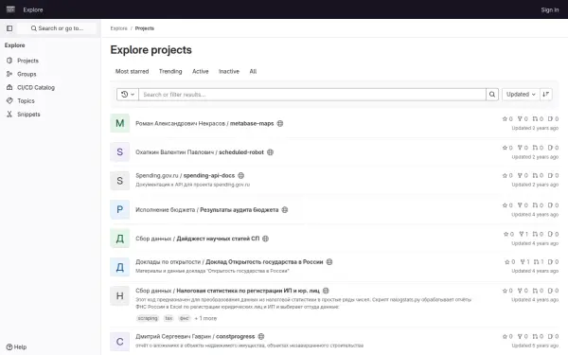This screenshot has height=355, width=568.
Task: Open the spending-api-docs project
Action: click(x=209, y=175)
